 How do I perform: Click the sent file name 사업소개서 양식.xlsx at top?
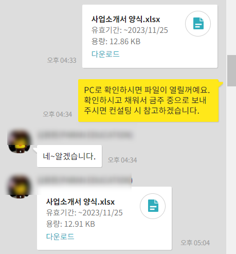tap(125, 19)
